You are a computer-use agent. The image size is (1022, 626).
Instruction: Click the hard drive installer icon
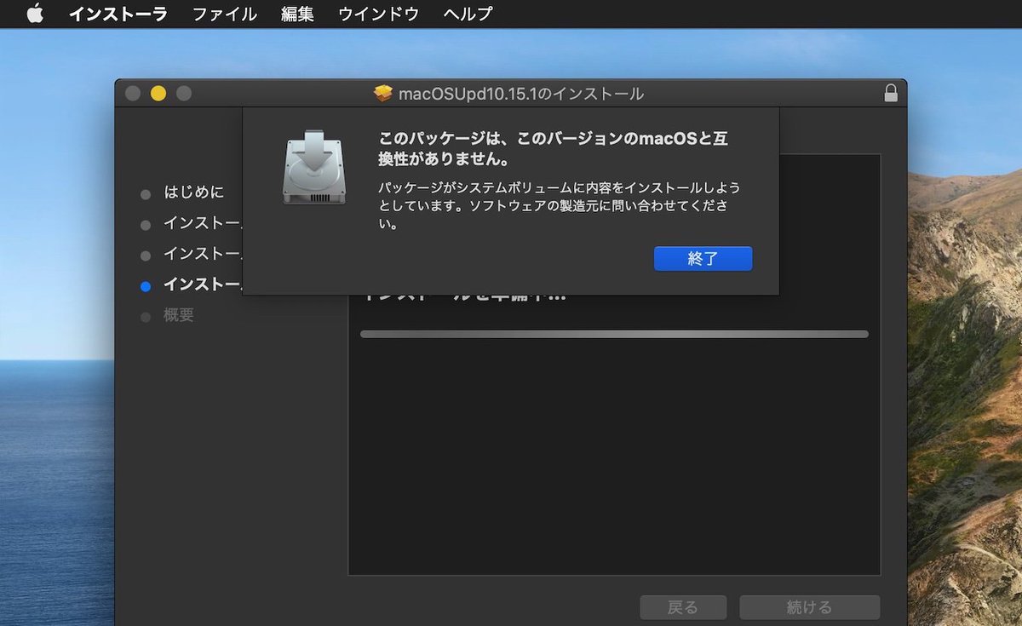coord(314,167)
